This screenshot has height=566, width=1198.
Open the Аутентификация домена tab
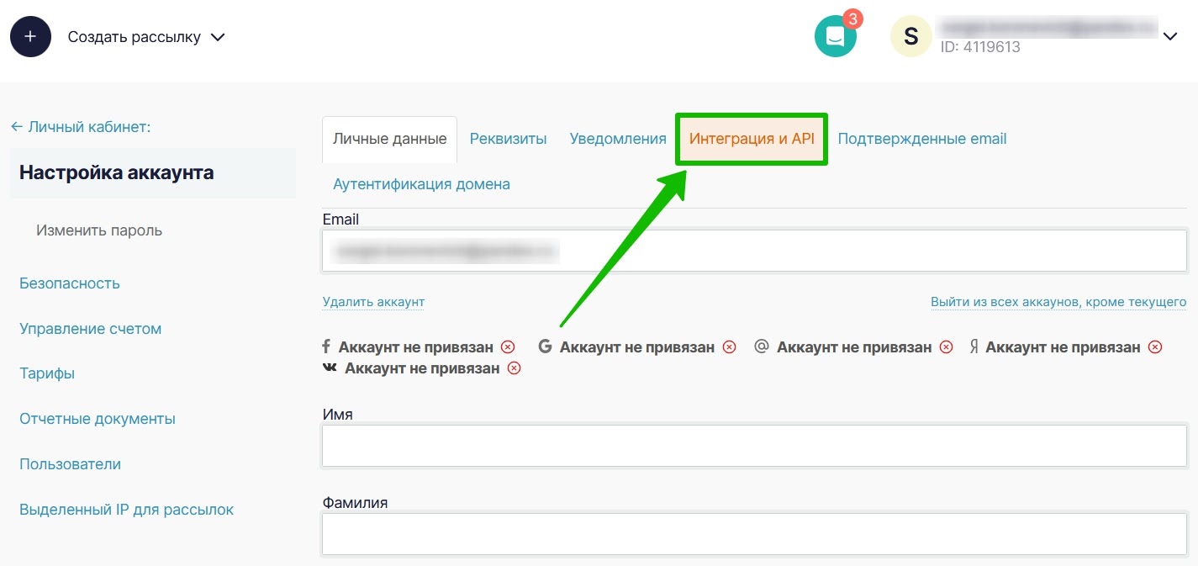pos(421,184)
